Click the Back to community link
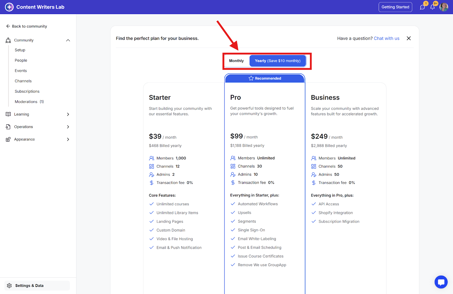453x294 pixels. (27, 26)
